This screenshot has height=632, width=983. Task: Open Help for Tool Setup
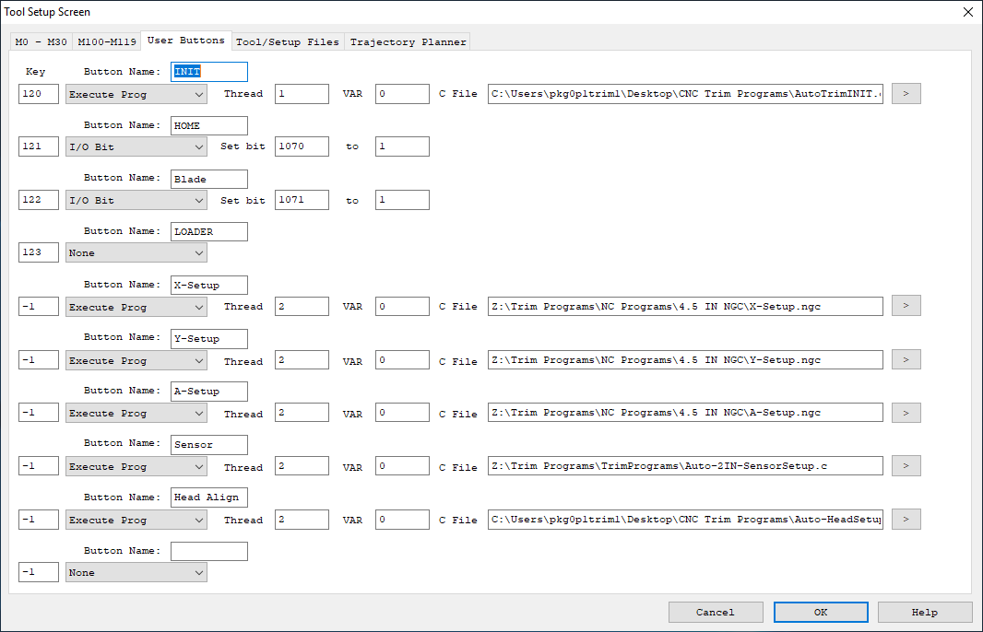click(x=924, y=612)
